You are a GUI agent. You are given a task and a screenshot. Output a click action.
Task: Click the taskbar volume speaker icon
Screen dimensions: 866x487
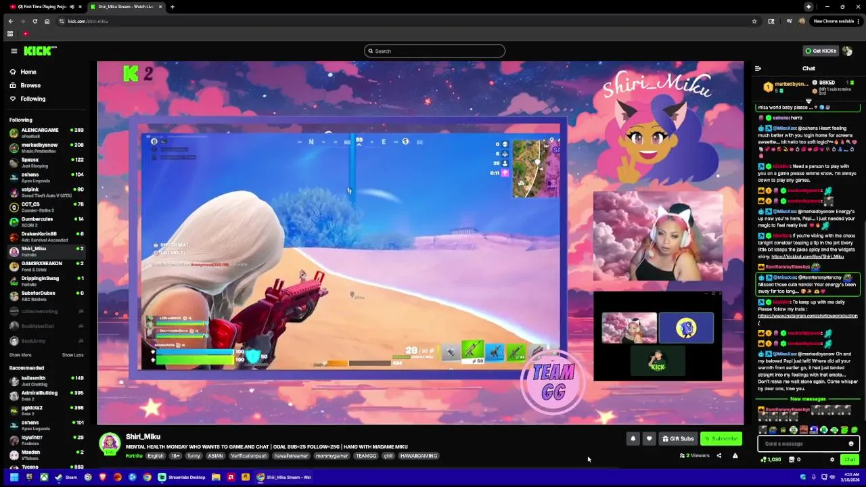click(832, 477)
